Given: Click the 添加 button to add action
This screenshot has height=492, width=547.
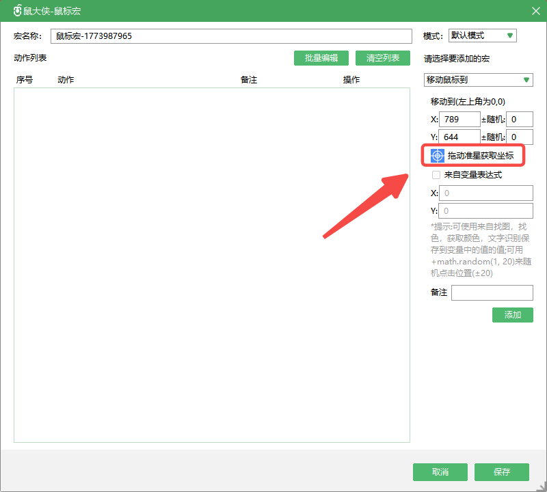Looking at the screenshot, I should coord(512,314).
